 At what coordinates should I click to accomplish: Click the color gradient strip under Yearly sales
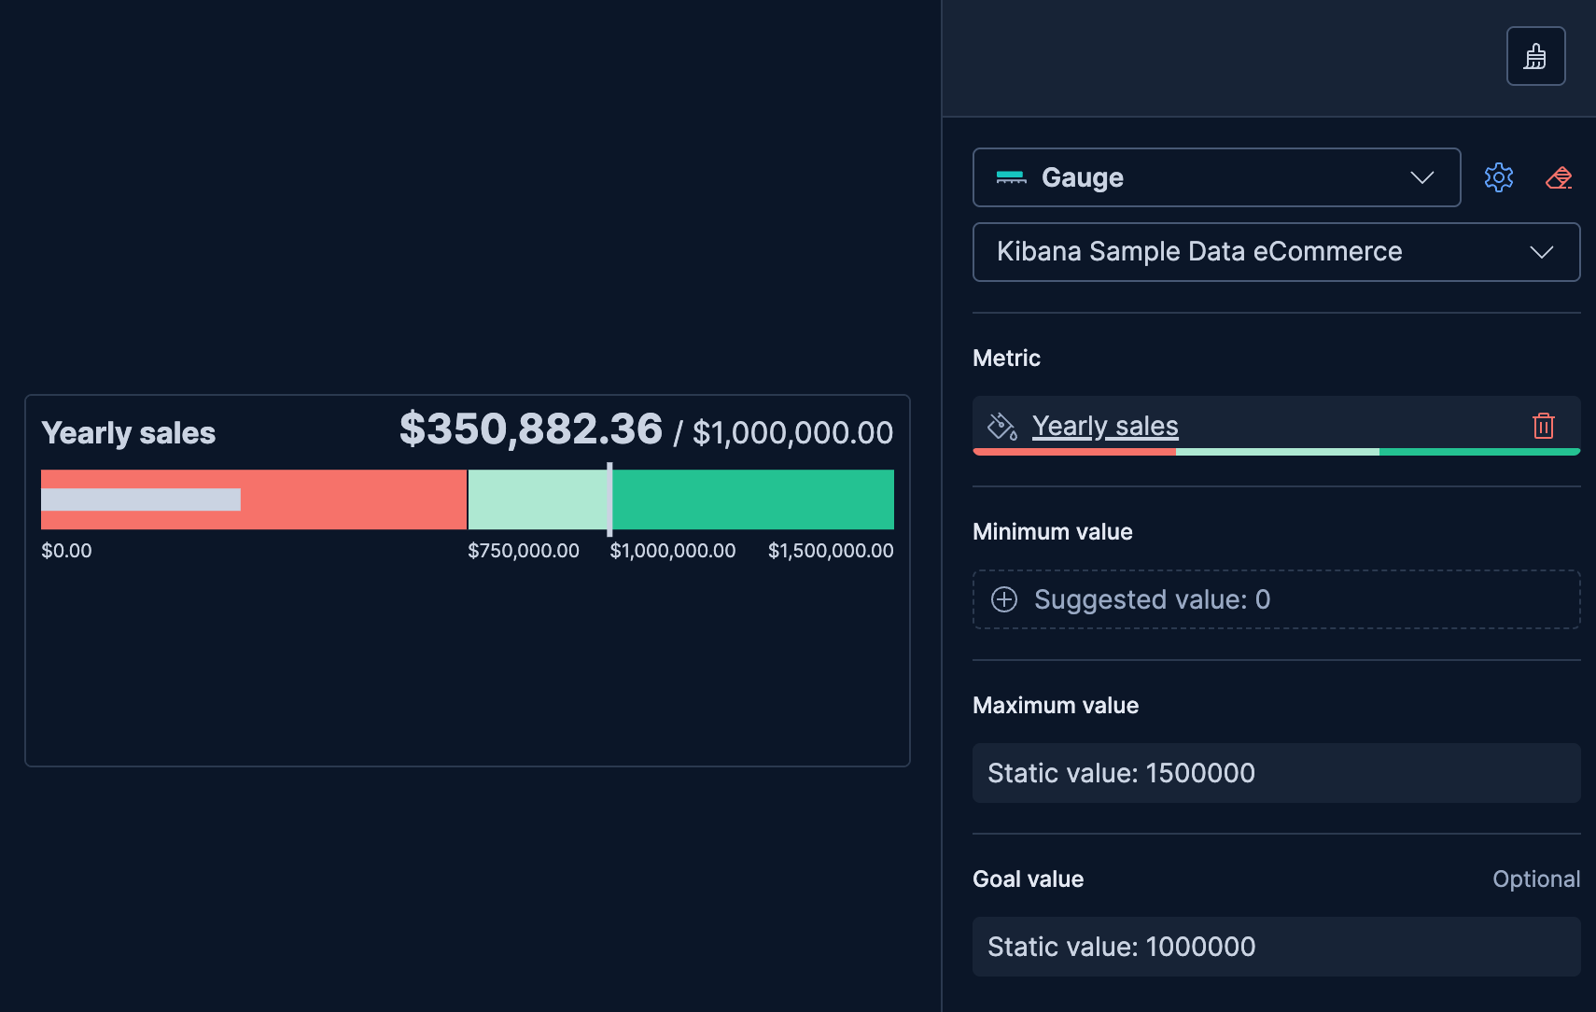[x=1276, y=451]
